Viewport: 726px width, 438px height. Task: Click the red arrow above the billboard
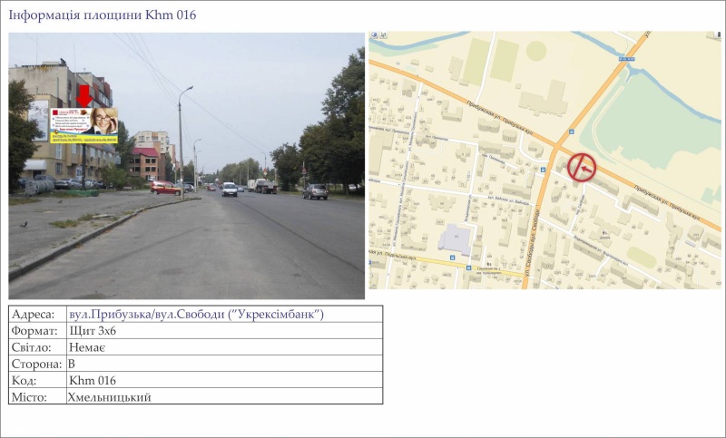(84, 95)
